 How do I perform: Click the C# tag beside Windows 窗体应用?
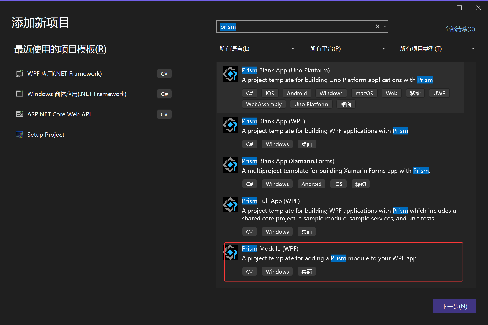164,94
